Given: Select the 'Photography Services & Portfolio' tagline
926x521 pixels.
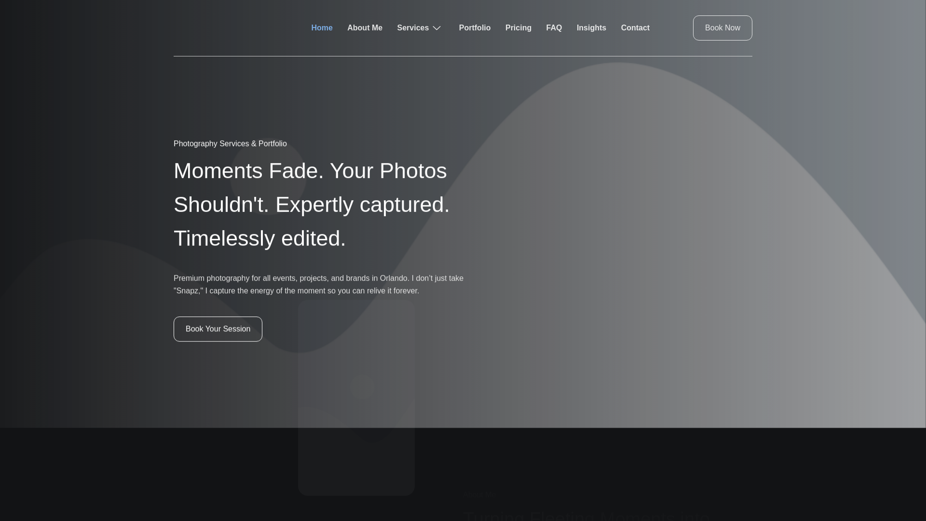Looking at the screenshot, I should 230,144.
